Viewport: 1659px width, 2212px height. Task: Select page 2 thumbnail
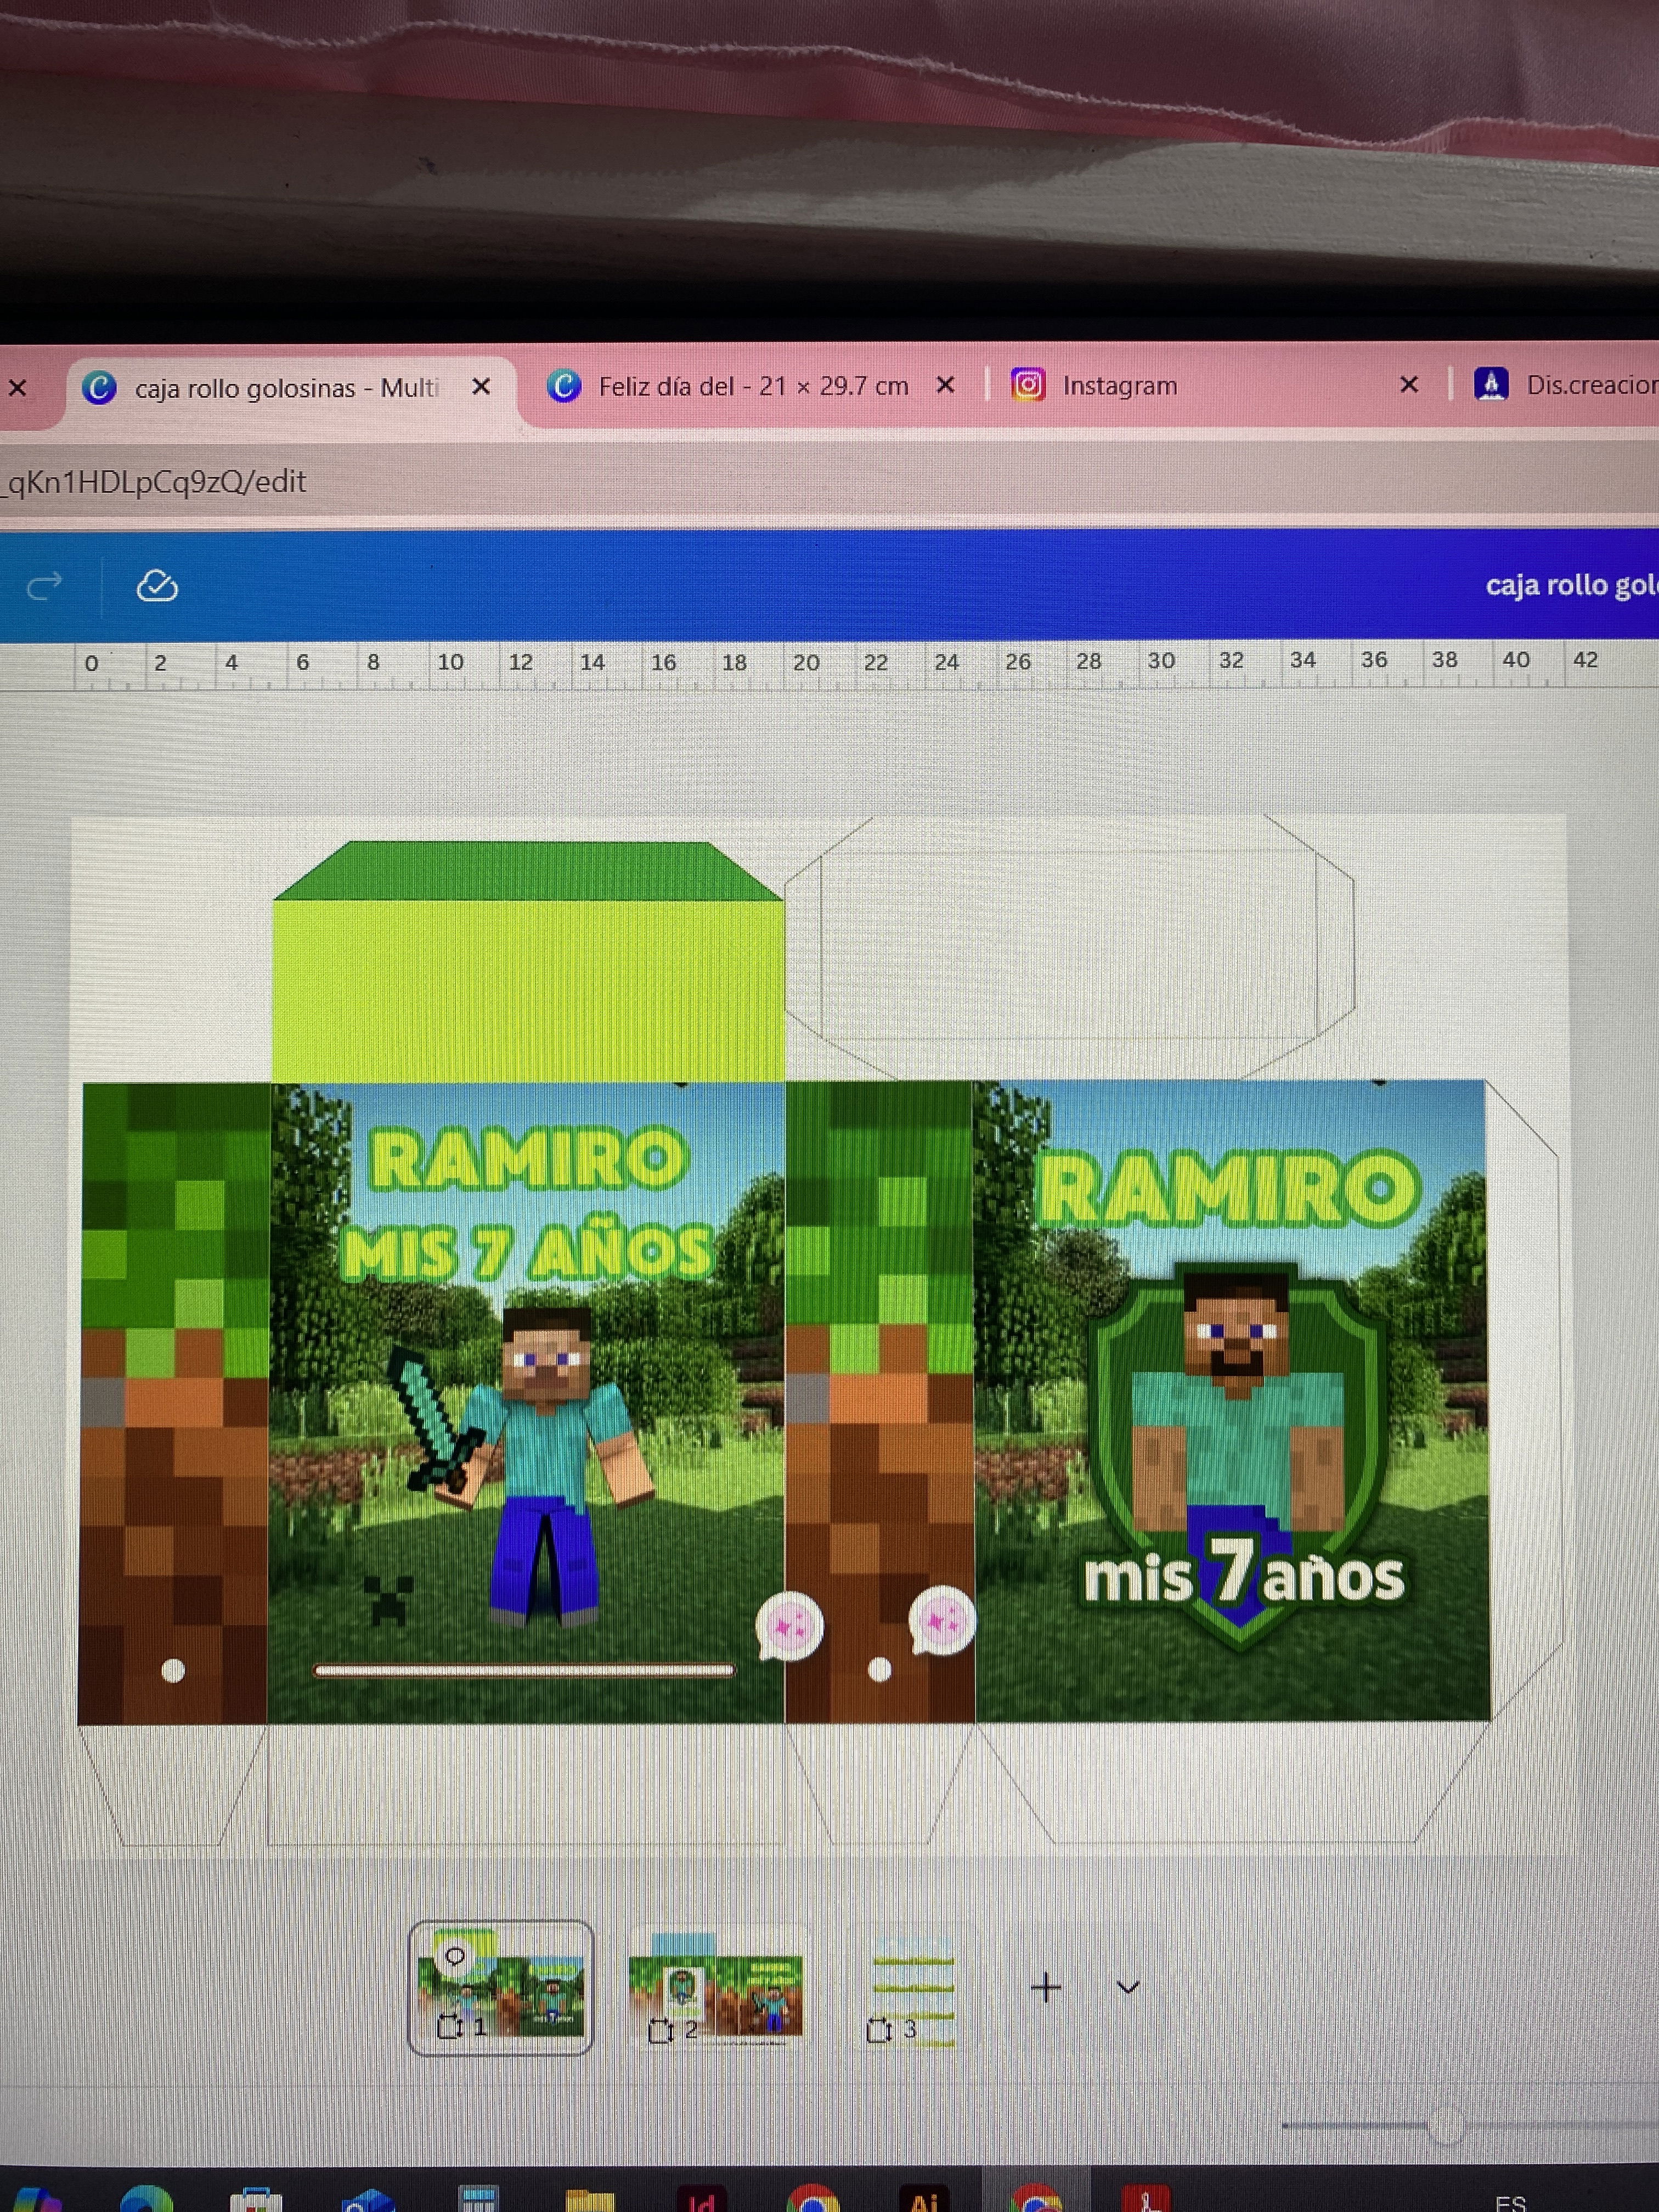click(x=716, y=1988)
